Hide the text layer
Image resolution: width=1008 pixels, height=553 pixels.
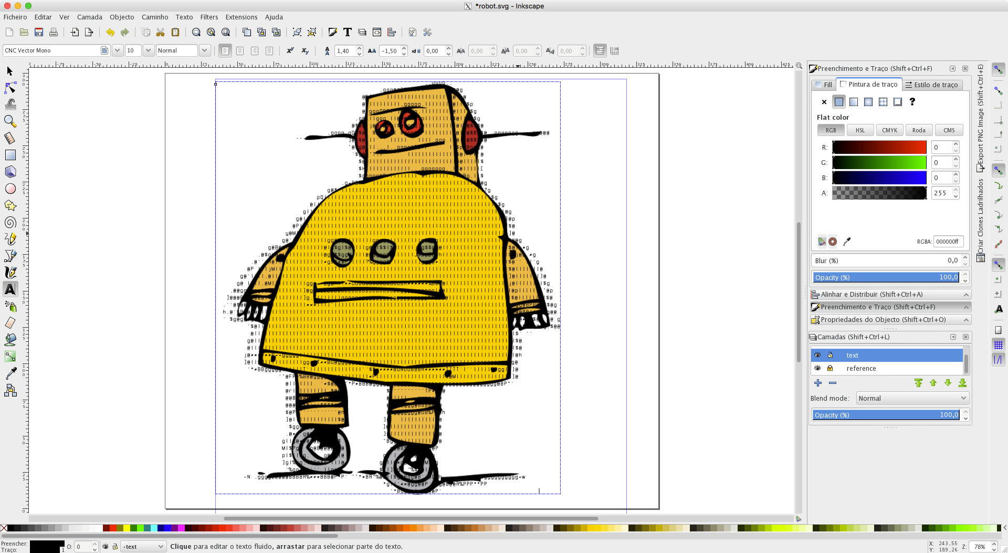point(817,355)
